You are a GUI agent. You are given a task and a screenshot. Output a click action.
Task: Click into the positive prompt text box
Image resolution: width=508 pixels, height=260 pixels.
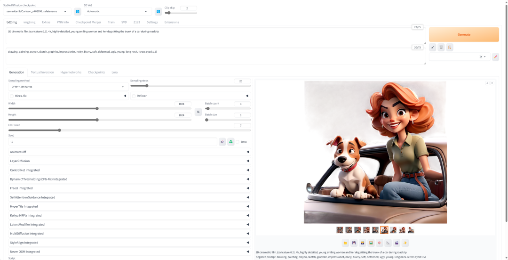(215, 36)
